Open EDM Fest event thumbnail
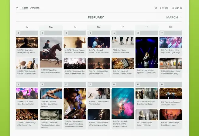199x136 pixels. 27,94
